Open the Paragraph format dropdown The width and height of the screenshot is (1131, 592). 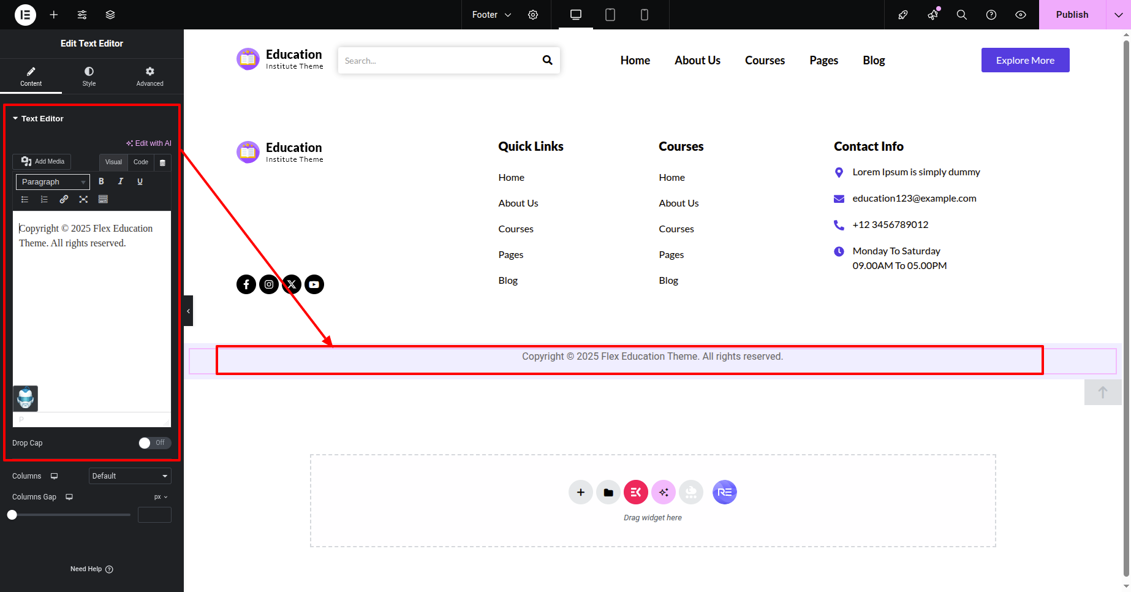pyautogui.click(x=53, y=182)
